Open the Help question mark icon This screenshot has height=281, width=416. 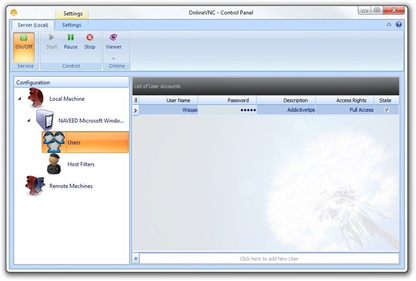(398, 25)
